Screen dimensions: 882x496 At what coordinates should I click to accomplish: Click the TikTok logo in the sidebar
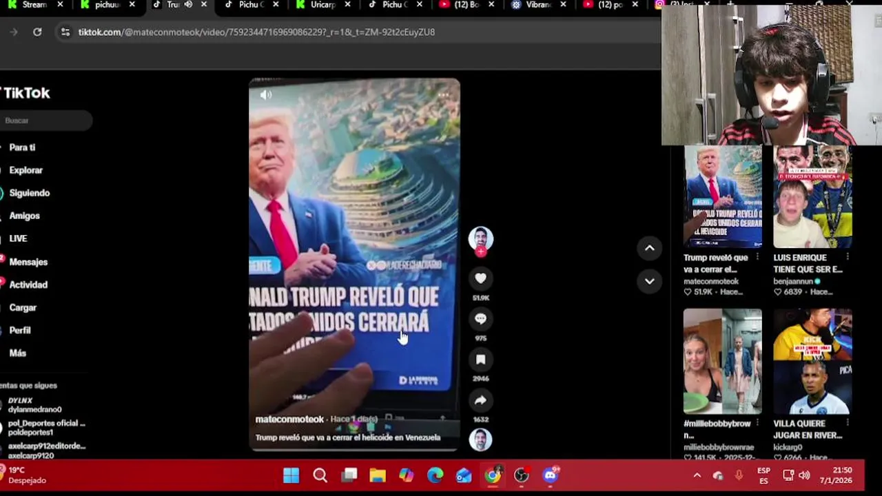pyautogui.click(x=25, y=93)
